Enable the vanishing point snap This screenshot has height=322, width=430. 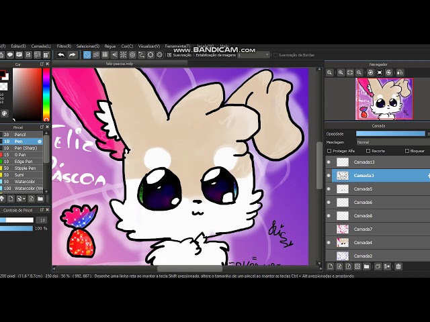[x=114, y=55]
